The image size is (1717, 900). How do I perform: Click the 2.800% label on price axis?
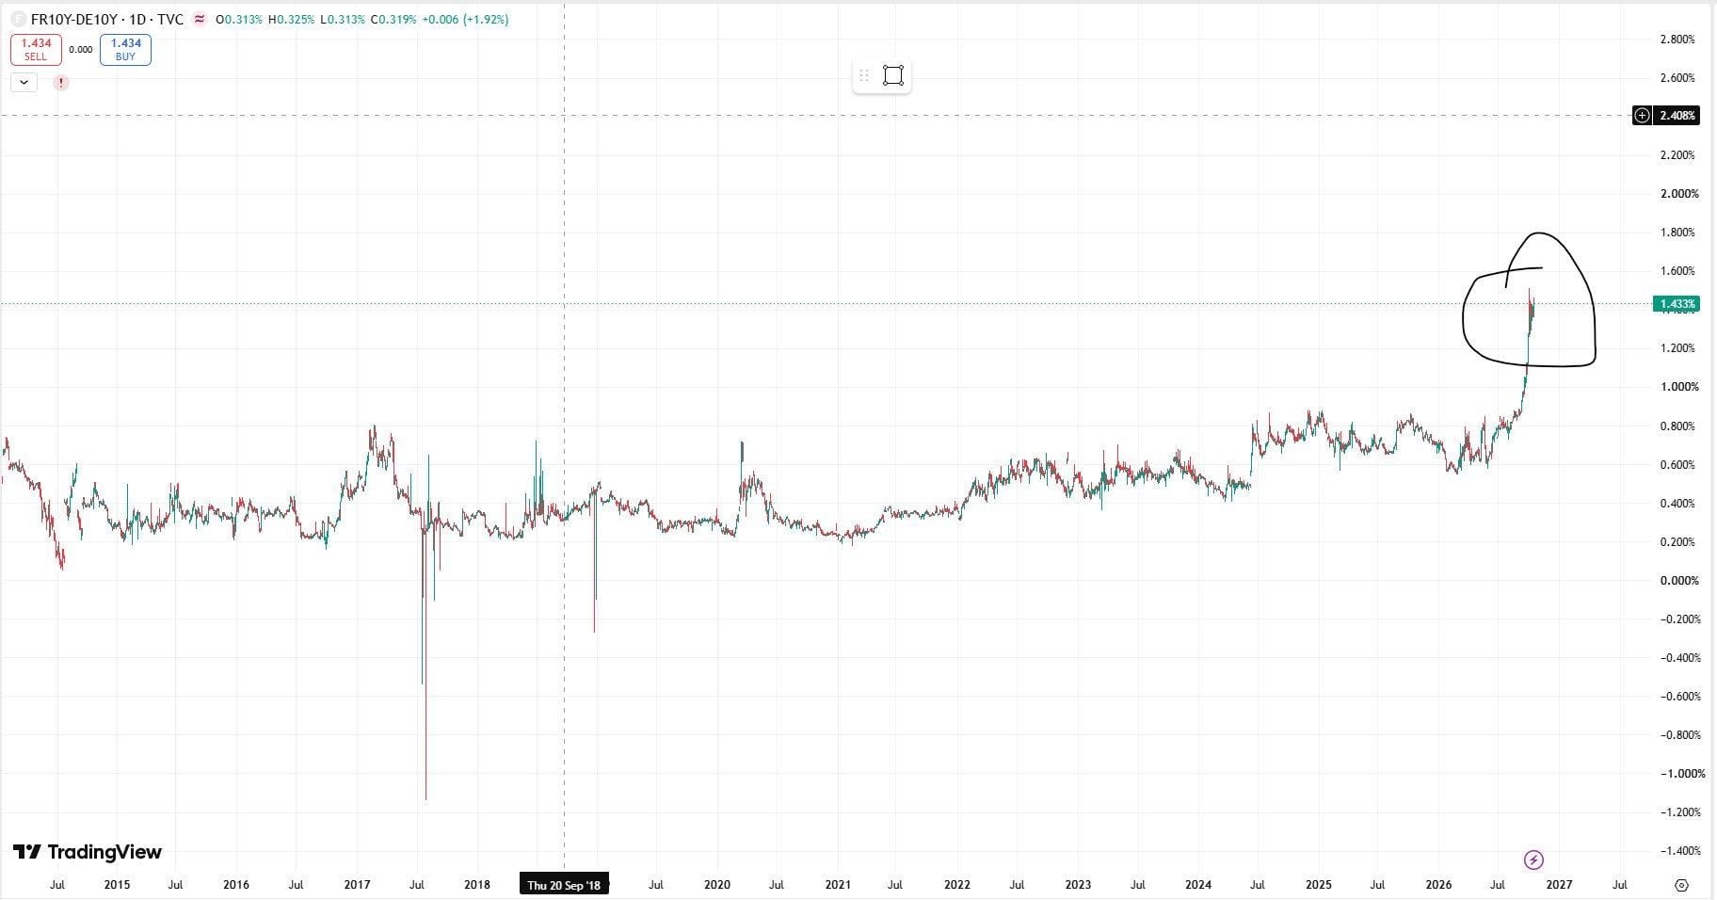coord(1677,40)
